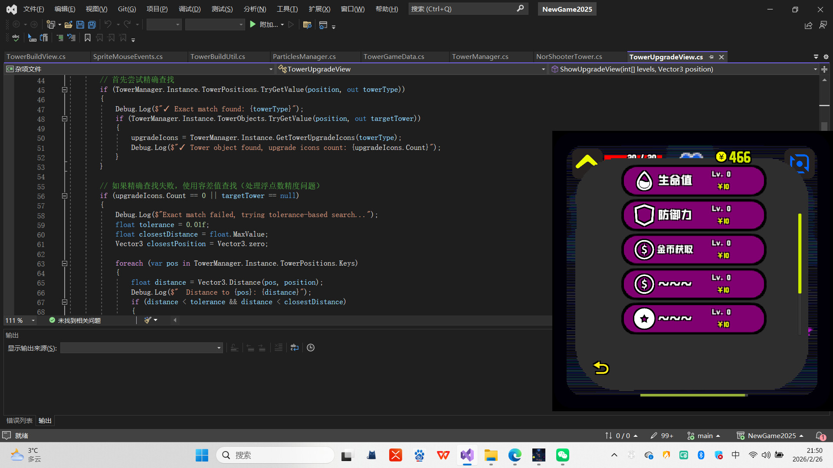Screen dimensions: 833x468
Task: Switch to the TowerManager.cs tab
Action: [x=480, y=56]
